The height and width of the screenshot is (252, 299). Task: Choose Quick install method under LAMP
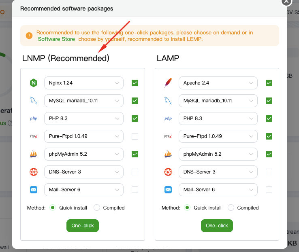click(187, 208)
